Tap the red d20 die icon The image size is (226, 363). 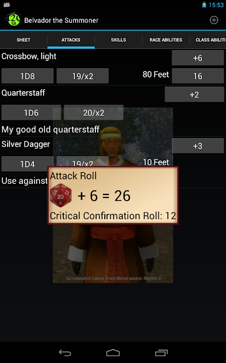pyautogui.click(x=60, y=195)
